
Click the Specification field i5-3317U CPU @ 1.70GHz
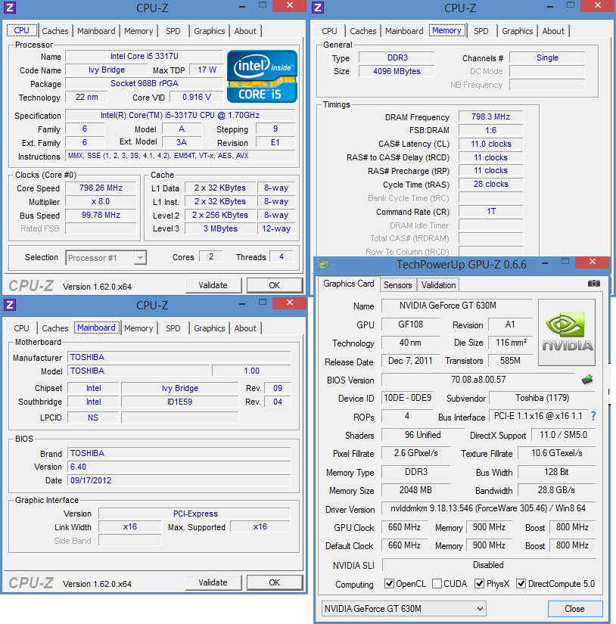180,116
